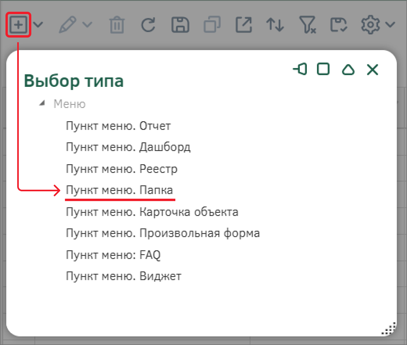Open record in new window via export icon
Viewport: 407px width, 345px height.
pos(243,24)
